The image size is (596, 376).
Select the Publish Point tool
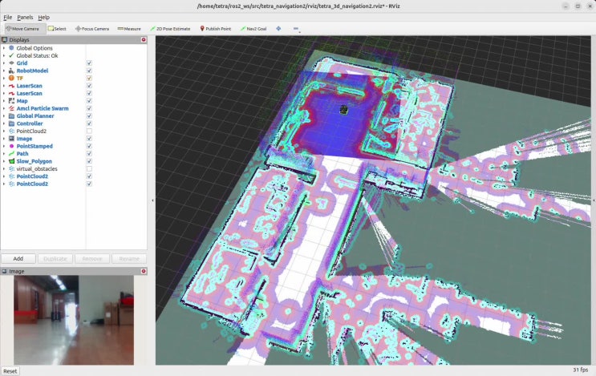(x=215, y=29)
